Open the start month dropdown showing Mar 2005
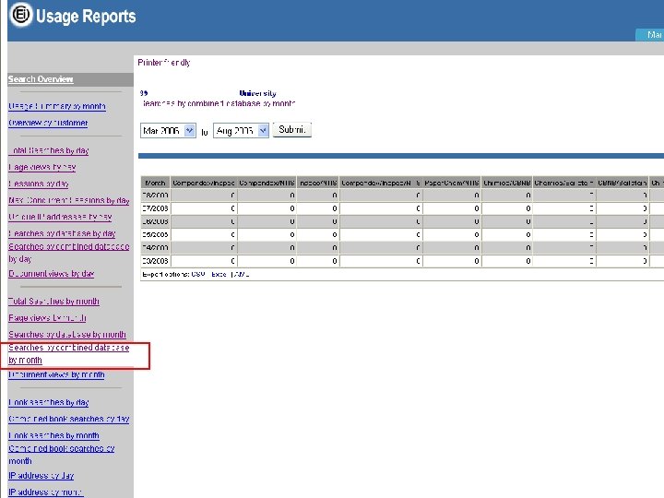664x498 pixels. tap(168, 130)
